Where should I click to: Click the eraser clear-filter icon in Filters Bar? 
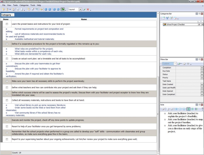[x=184, y=64]
